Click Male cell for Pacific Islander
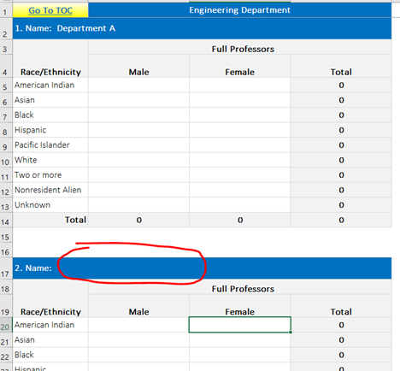This screenshot has height=371, width=400. point(138,145)
